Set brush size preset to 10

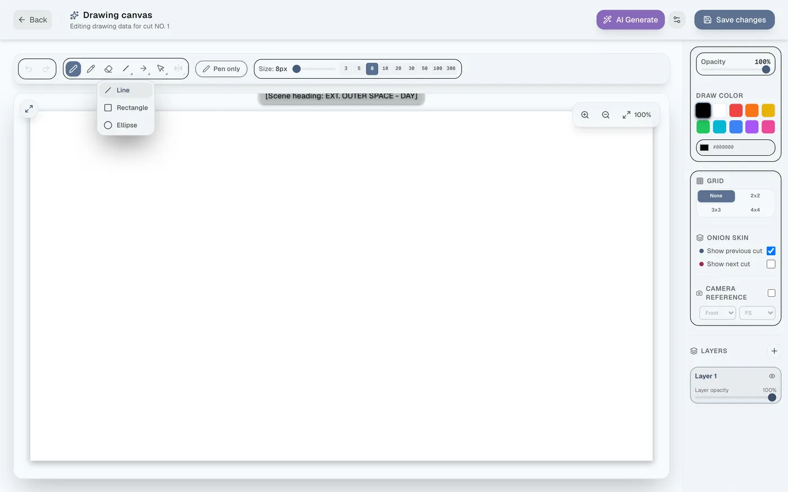[x=385, y=69]
